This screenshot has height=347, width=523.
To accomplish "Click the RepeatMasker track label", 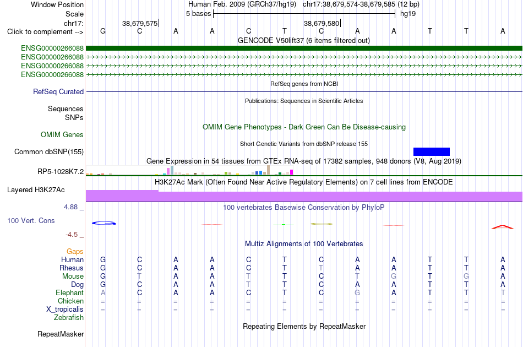I will pos(61,334).
